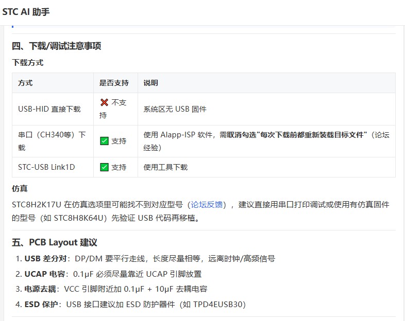405x321 pixels.
Task: Select the 仿真 subheading
Action: pyautogui.click(x=20, y=188)
